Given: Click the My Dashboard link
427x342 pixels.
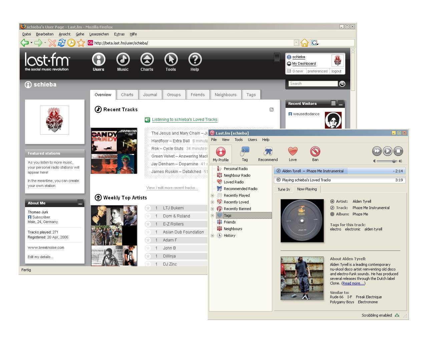Looking at the screenshot, I should pos(304,63).
